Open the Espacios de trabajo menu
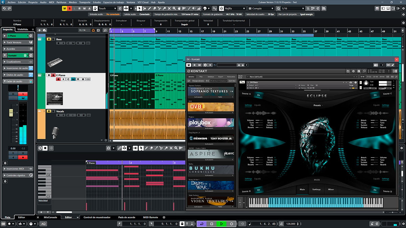Viewport: 406px width, 228px height. click(114, 2)
